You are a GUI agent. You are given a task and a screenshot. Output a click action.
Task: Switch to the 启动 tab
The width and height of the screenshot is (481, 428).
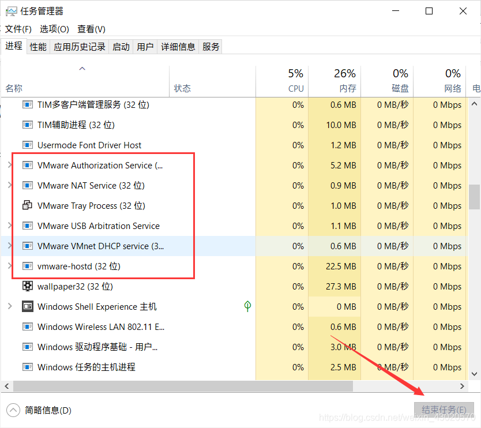[x=121, y=47]
